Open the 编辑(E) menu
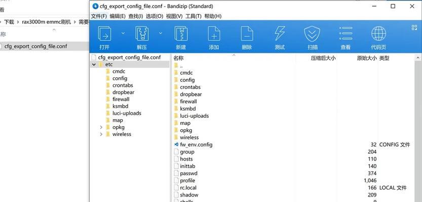The height and width of the screenshot is (202, 422). [x=118, y=16]
